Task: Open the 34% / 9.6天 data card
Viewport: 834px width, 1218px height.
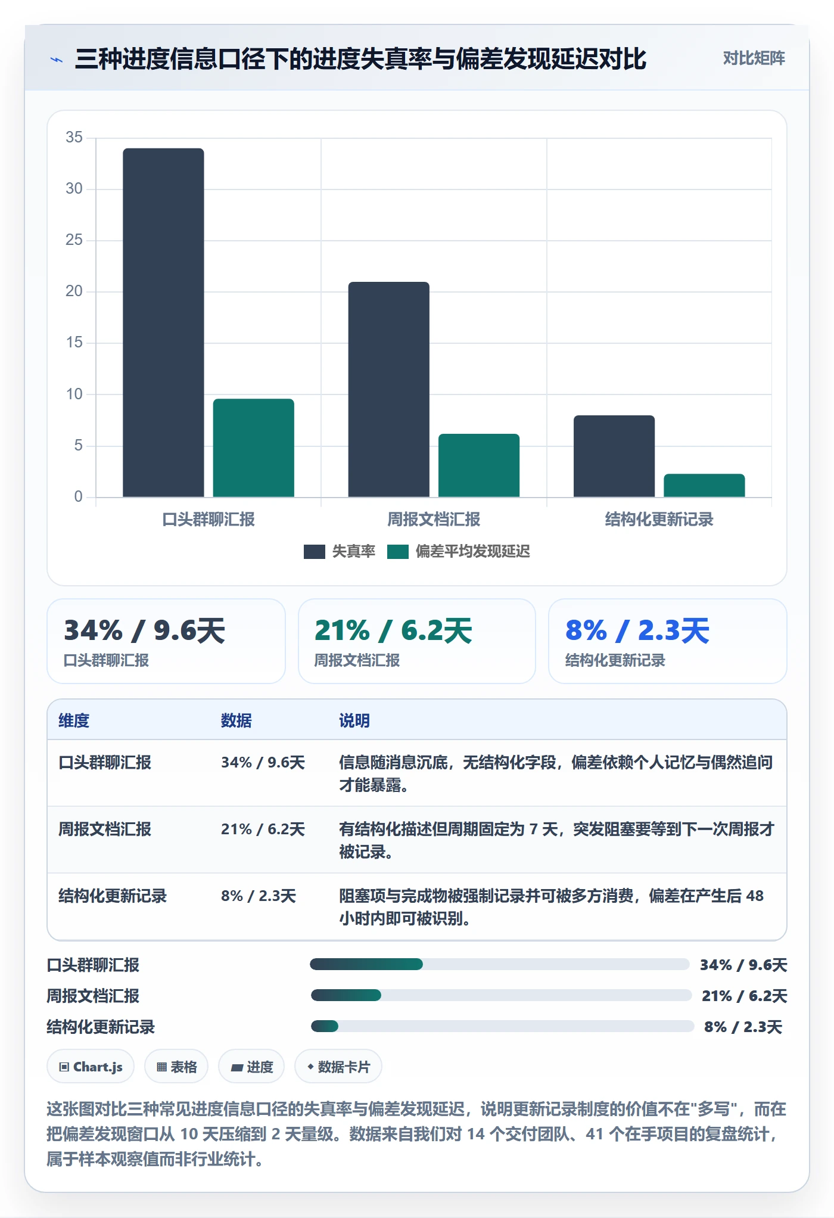Action: tap(166, 641)
